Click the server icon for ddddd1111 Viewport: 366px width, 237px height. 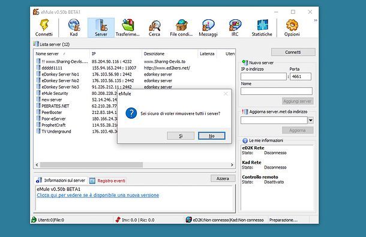coord(38,68)
